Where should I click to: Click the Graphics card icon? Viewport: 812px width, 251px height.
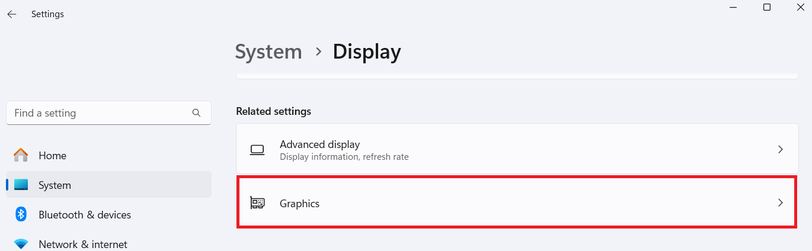[257, 203]
